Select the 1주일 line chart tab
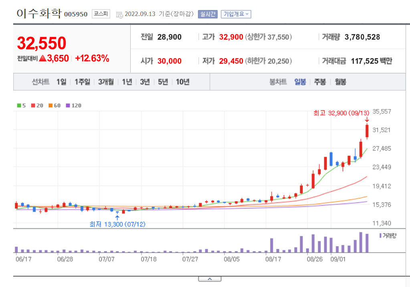 pyautogui.click(x=83, y=82)
